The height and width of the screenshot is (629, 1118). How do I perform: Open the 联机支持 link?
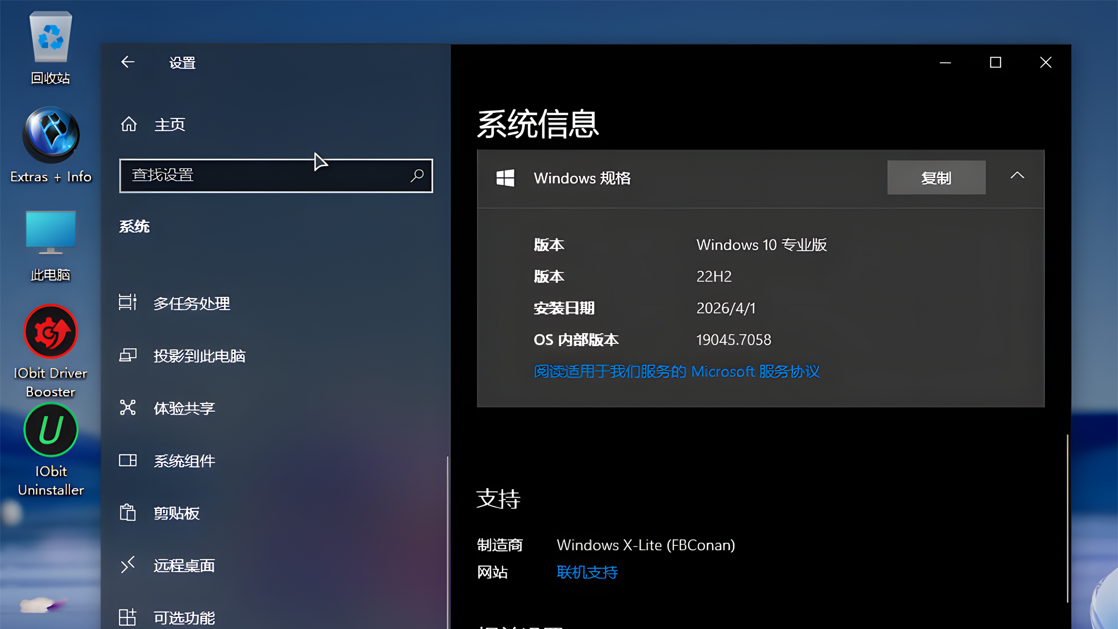tap(587, 572)
